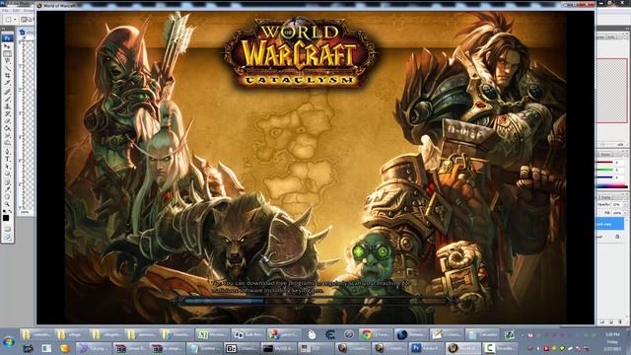Image resolution: width=631 pixels, height=355 pixels.
Task: Click the Curse client taskbar icon
Action: click(330, 334)
